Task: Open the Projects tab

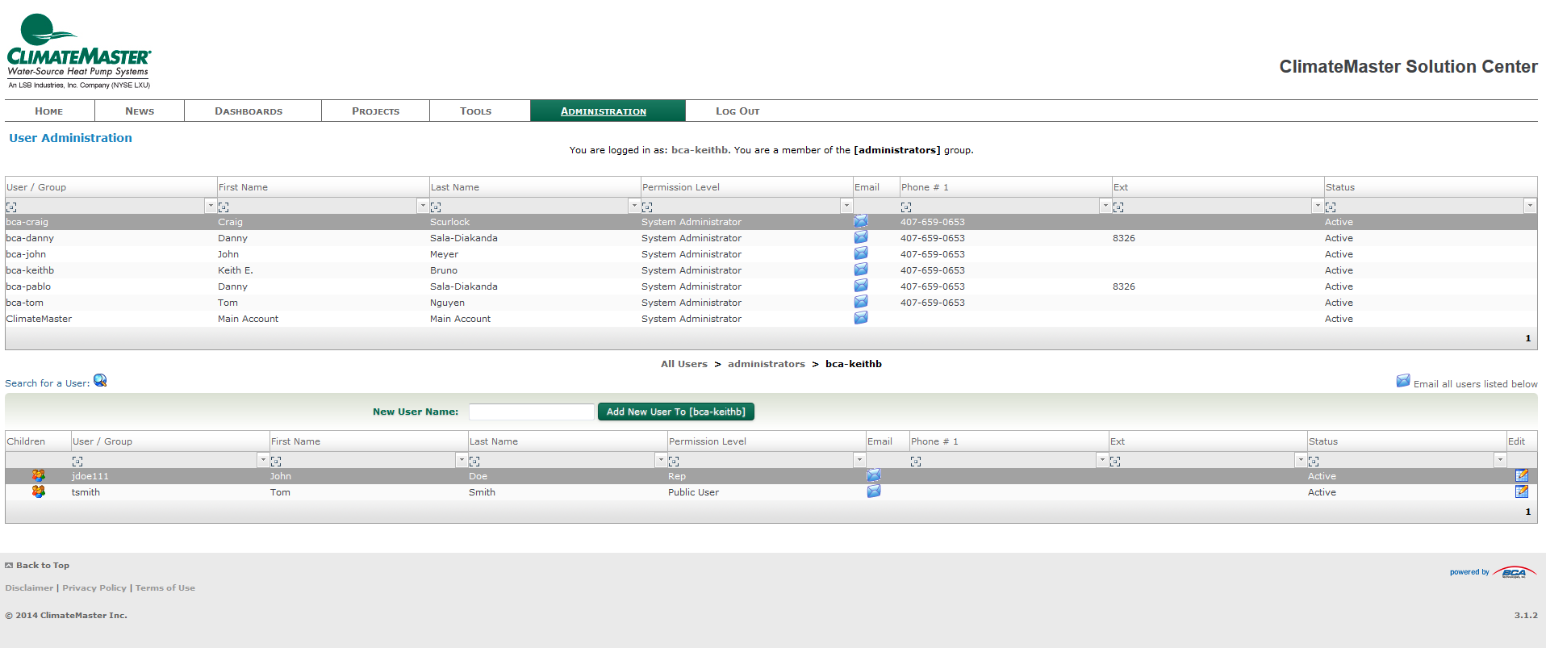Action: point(376,111)
